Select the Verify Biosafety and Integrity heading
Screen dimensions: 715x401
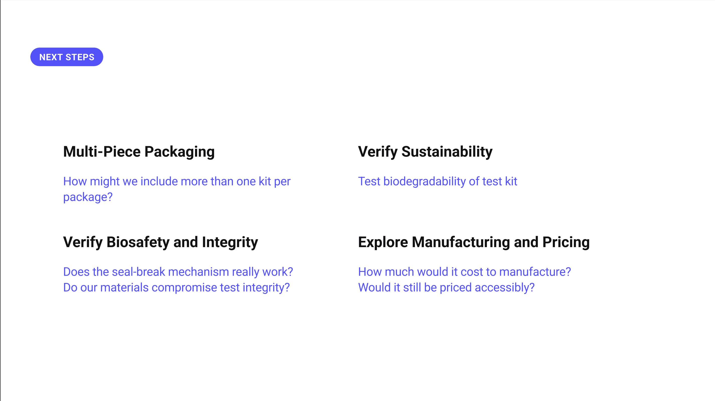(x=160, y=242)
